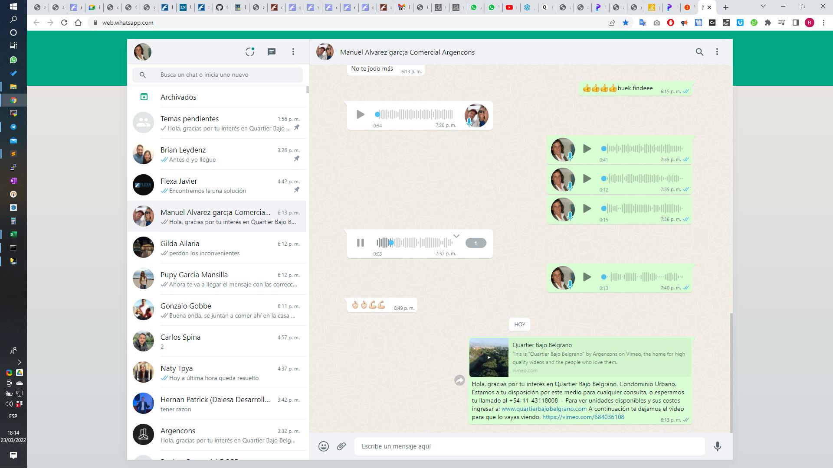The height and width of the screenshot is (468, 833).
Task: Start a new chat with message icon
Action: point(272,52)
